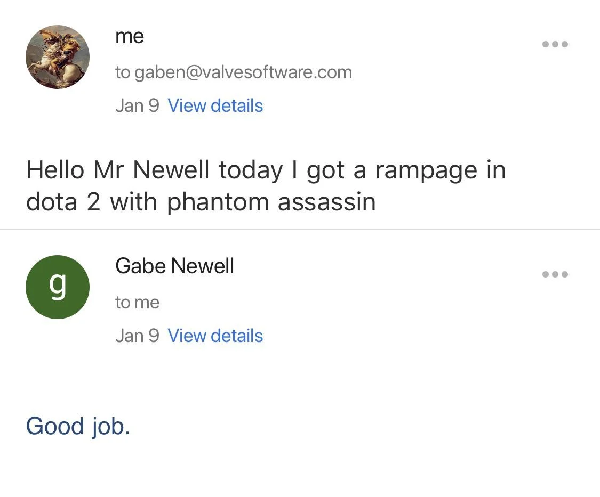This screenshot has height=497, width=600.
Task: Select the sender name "Gabe Newell"
Action: pyautogui.click(x=174, y=266)
